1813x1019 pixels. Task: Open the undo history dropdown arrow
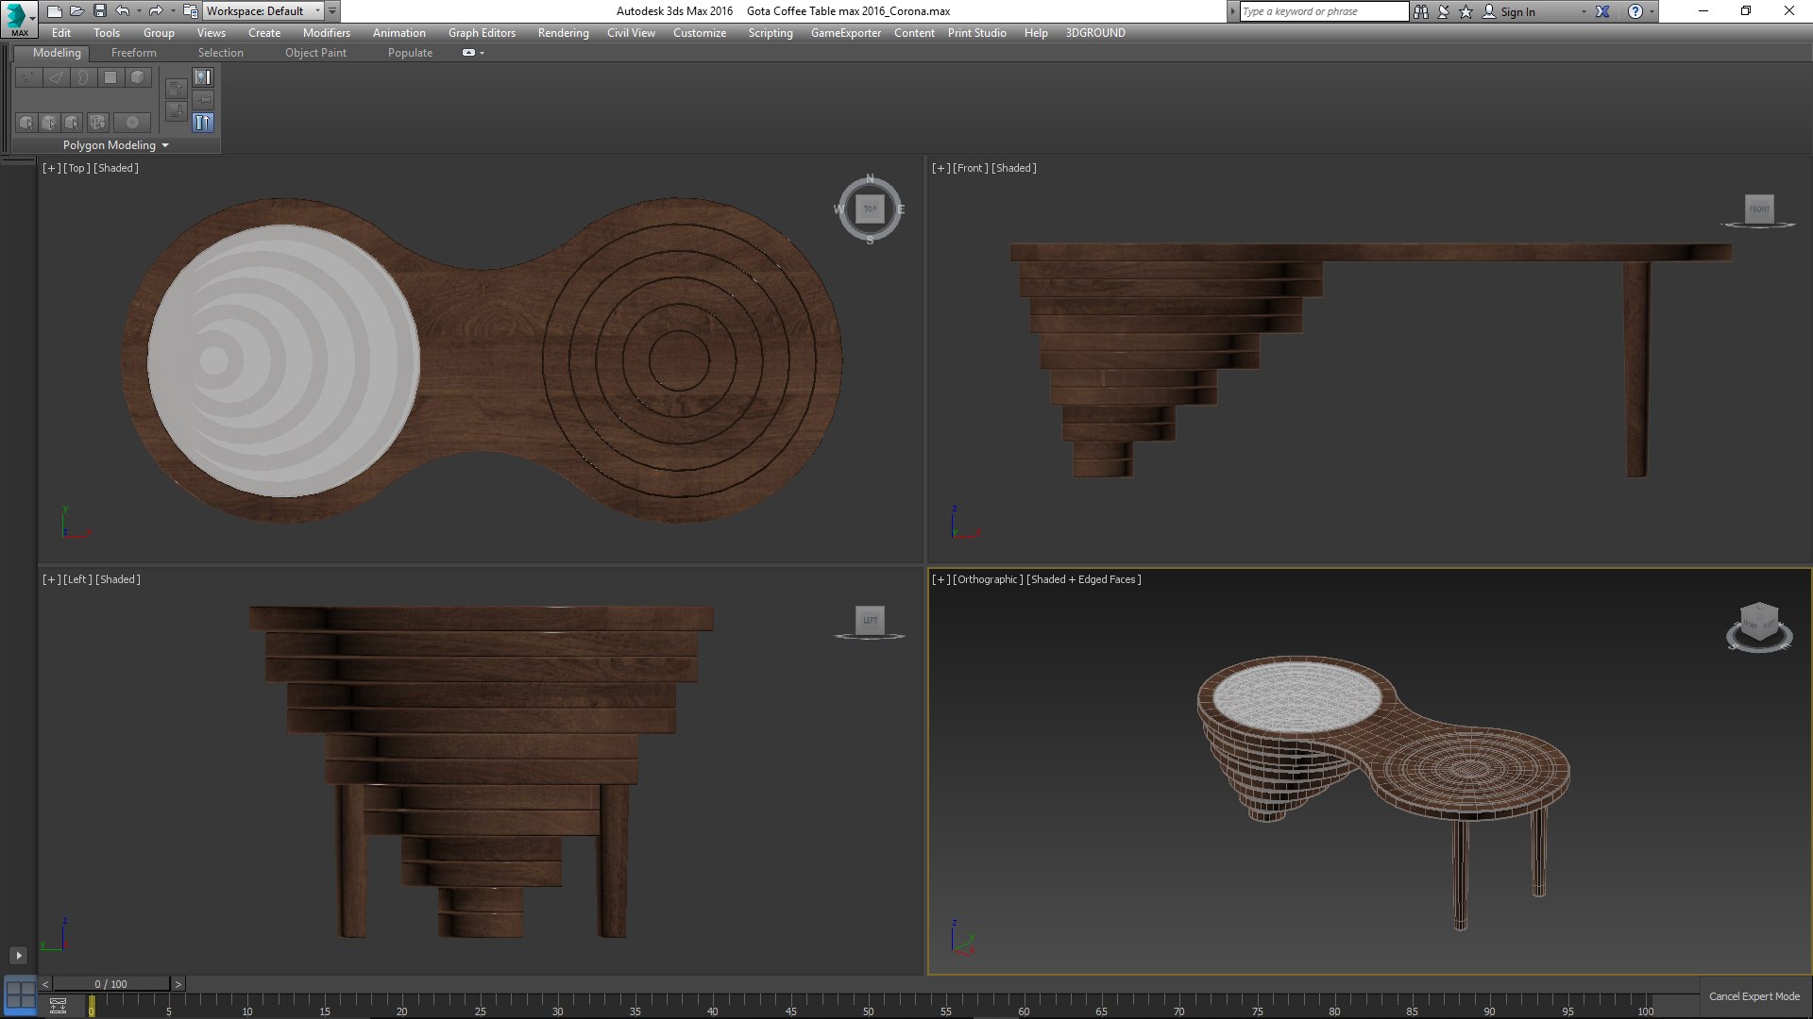pyautogui.click(x=139, y=11)
